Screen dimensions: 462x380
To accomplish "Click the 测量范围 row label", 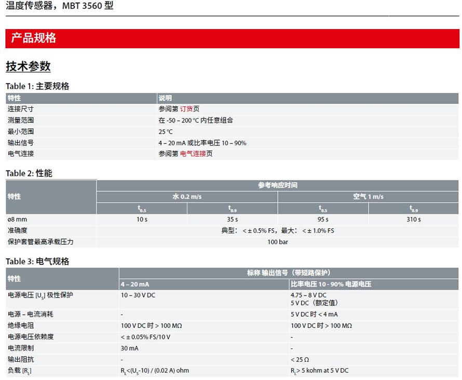I will click(x=21, y=120).
